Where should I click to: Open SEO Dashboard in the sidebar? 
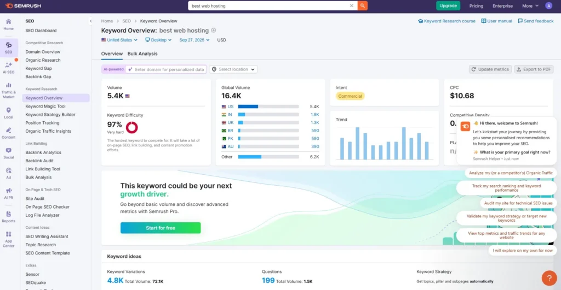(x=41, y=31)
